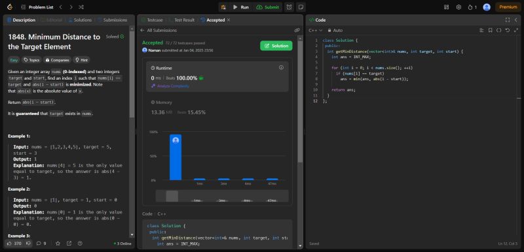Click inside the code editor line 10
This screenshot has width=524, height=252.
coord(343,90)
